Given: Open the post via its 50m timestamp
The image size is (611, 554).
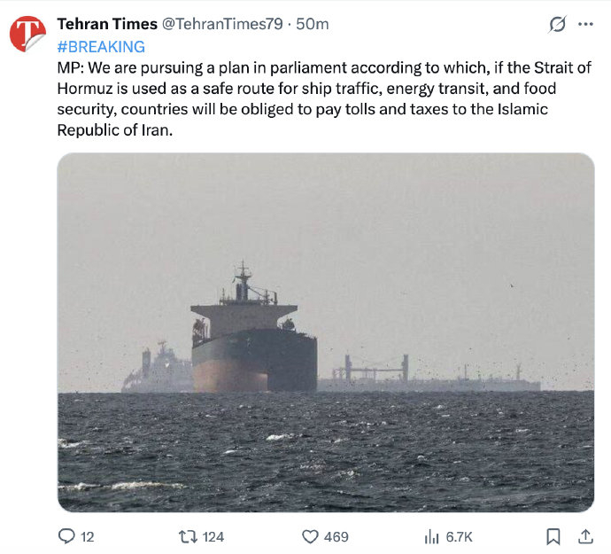Looking at the screenshot, I should (313, 24).
